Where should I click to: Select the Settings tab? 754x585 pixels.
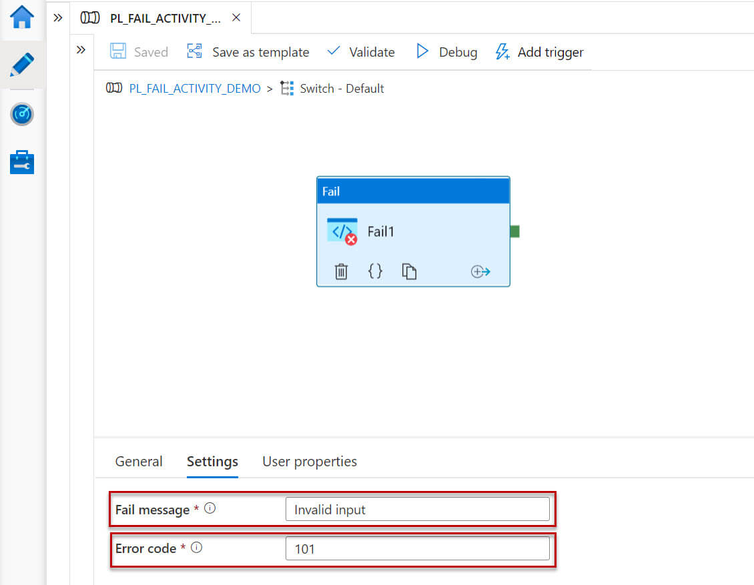(x=212, y=462)
